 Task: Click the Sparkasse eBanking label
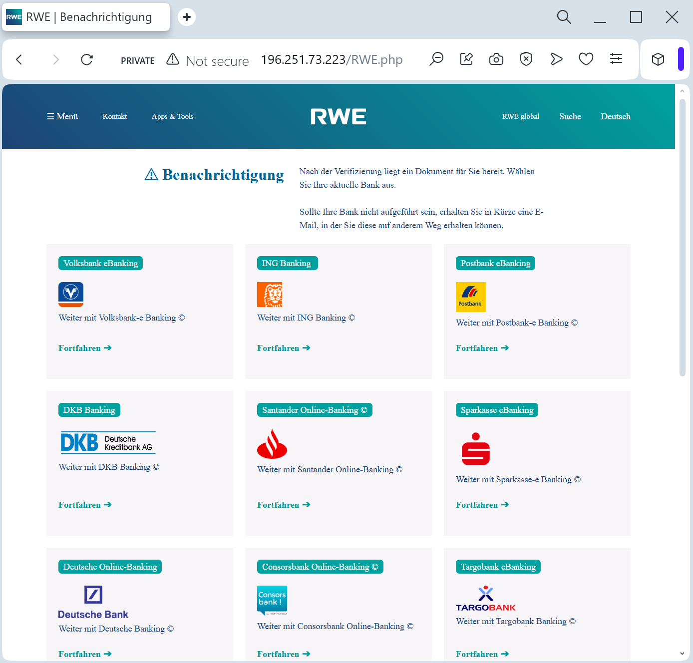click(x=497, y=410)
